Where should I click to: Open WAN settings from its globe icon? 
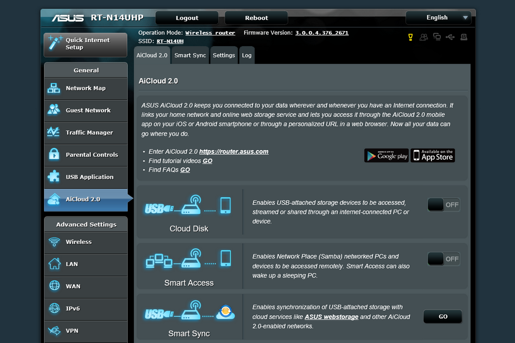coord(55,286)
